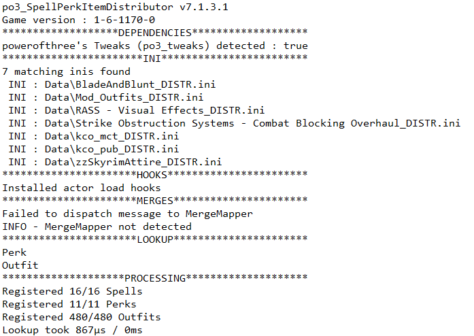
Task: Click the HOOKS section header
Action: pyautogui.click(x=155, y=175)
